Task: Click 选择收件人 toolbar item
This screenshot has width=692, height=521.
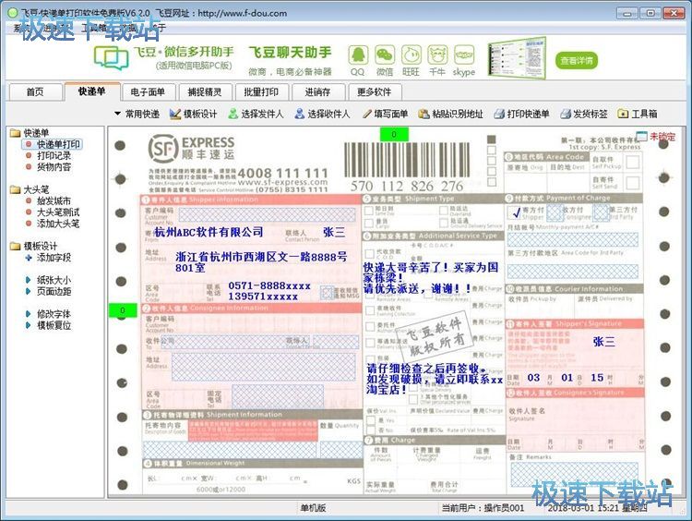Action: 323,114
